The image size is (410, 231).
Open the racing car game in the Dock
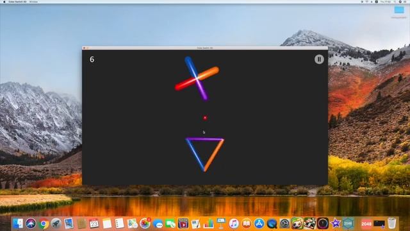click(310, 224)
